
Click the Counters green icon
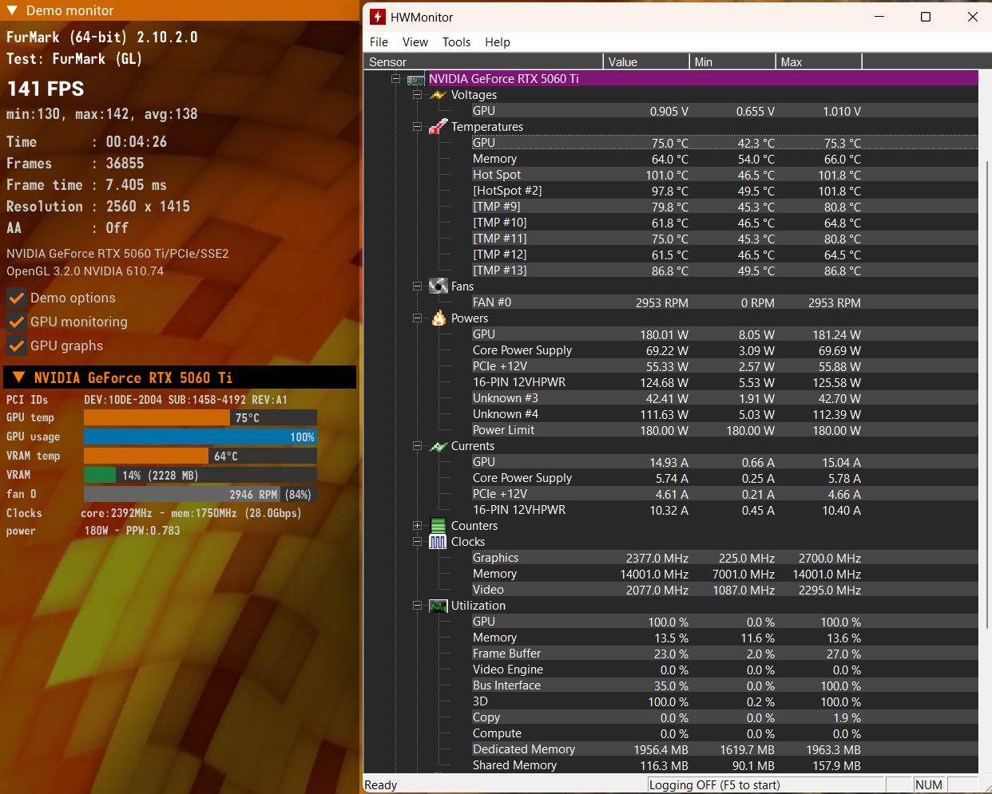click(438, 526)
